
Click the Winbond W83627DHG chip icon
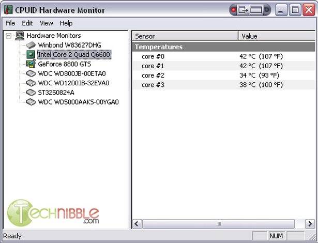31,45
